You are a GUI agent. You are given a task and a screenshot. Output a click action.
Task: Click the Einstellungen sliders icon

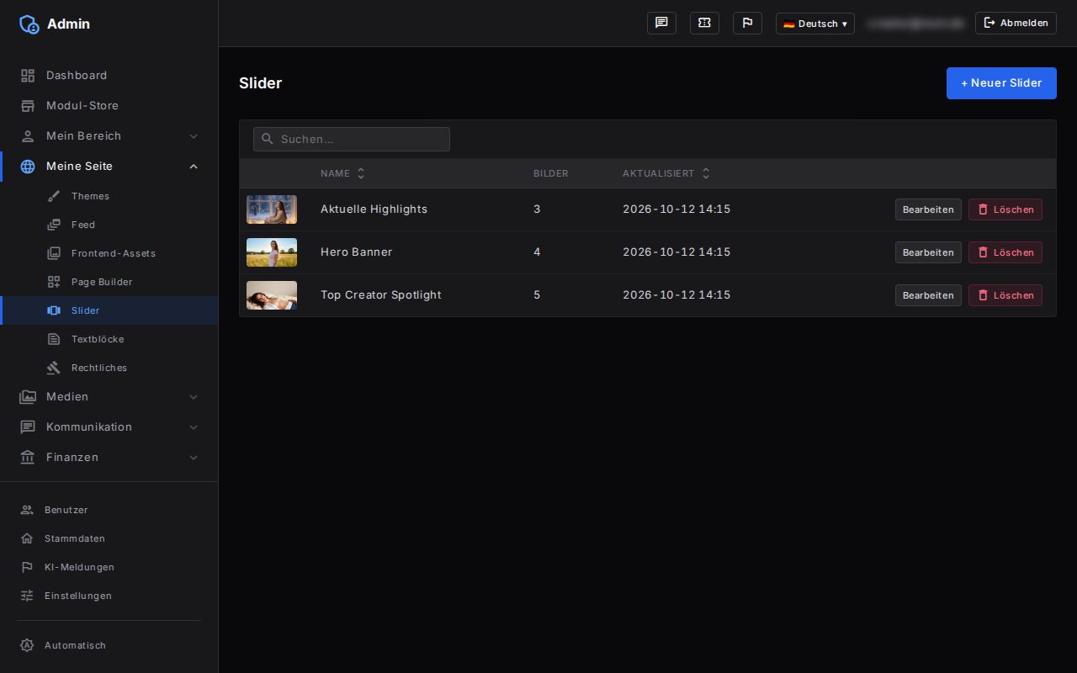[27, 596]
